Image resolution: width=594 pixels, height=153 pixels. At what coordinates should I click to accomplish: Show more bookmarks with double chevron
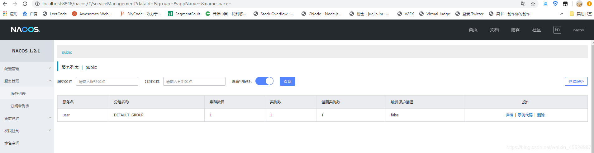pyautogui.click(x=562, y=14)
